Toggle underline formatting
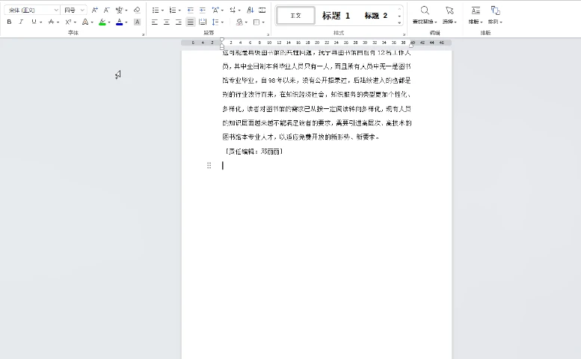Screen dimensions: 581x359 (34, 22)
